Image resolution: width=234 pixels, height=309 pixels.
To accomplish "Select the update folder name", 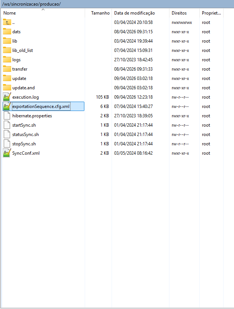I will pos(19,78).
